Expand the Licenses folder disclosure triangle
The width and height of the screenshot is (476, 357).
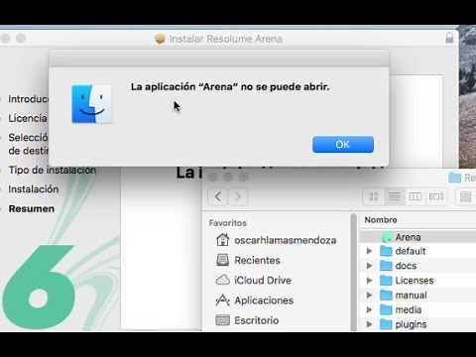(x=369, y=281)
